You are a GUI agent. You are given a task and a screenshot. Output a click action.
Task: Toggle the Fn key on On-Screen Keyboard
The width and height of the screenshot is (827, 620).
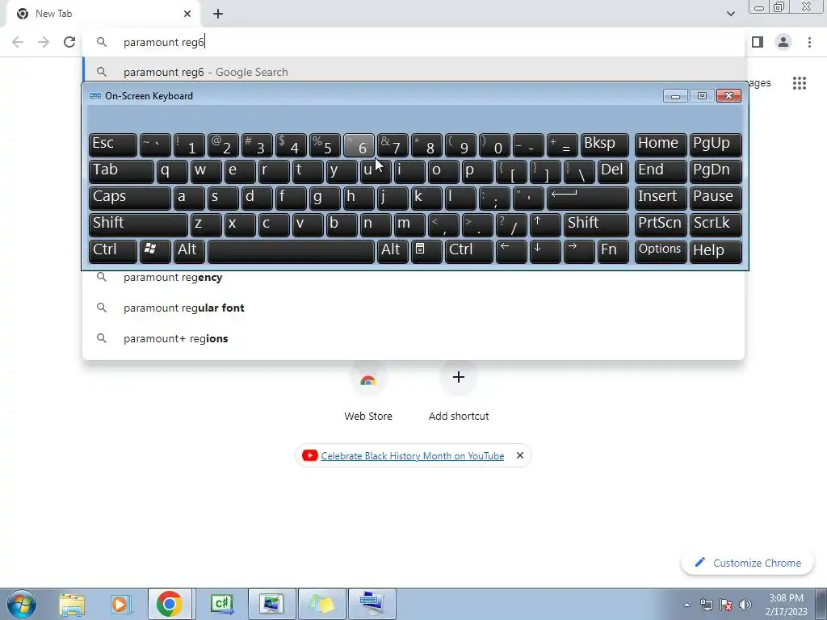pyautogui.click(x=613, y=251)
